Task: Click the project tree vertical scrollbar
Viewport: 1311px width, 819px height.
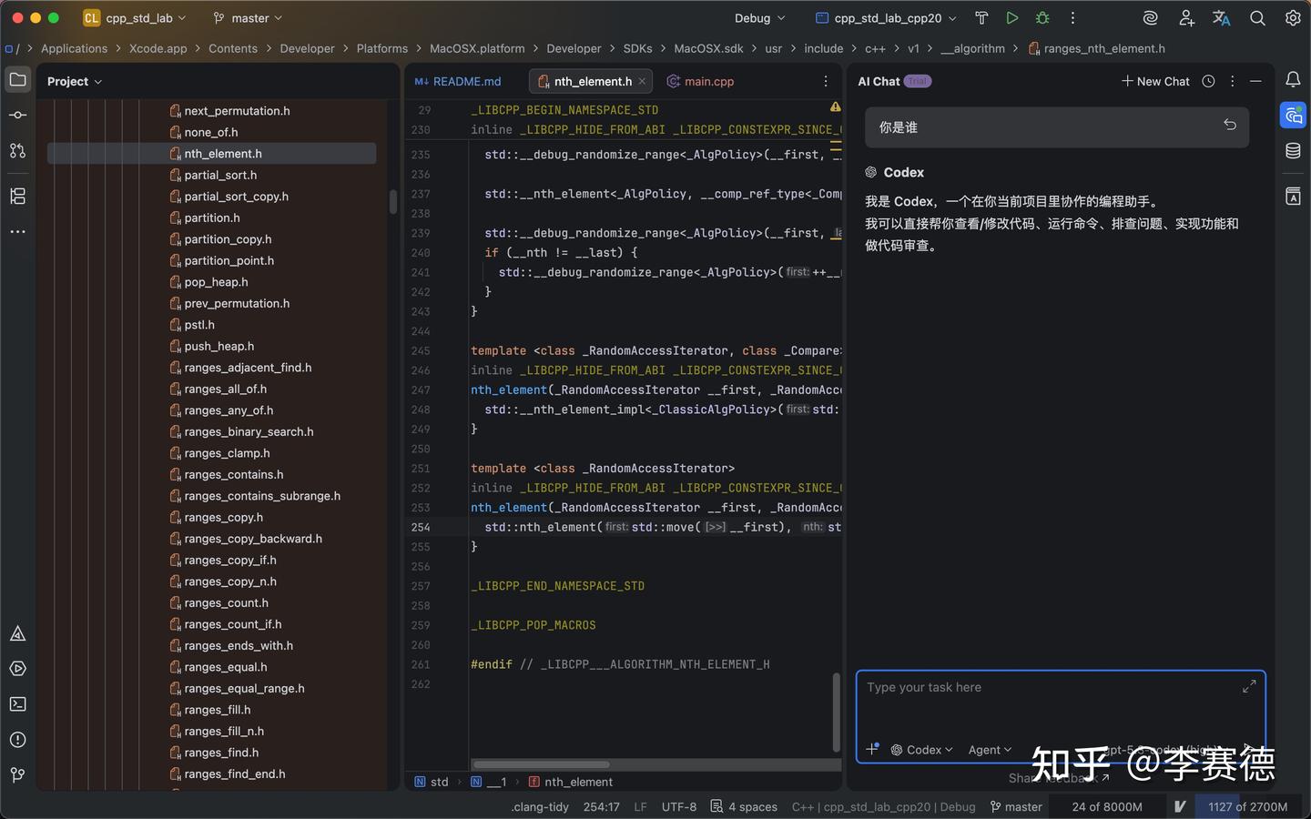Action: tap(393, 201)
